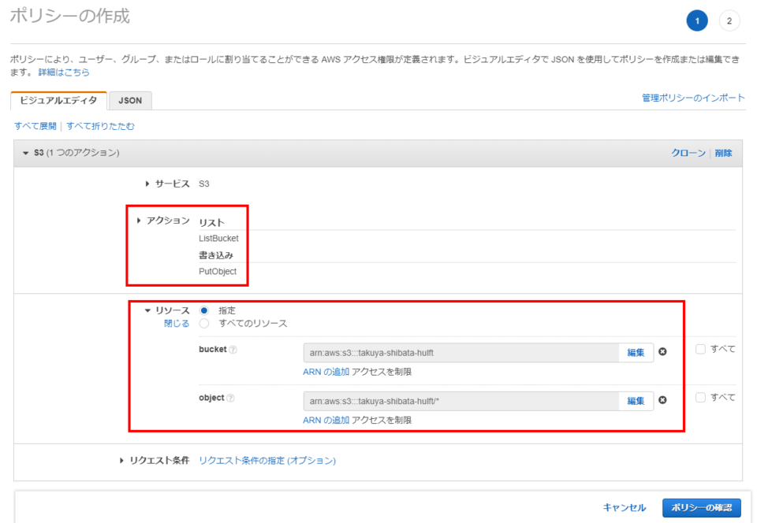This screenshot has height=523, width=757.
Task: Click the キャンセル button
Action: pyautogui.click(x=625, y=507)
